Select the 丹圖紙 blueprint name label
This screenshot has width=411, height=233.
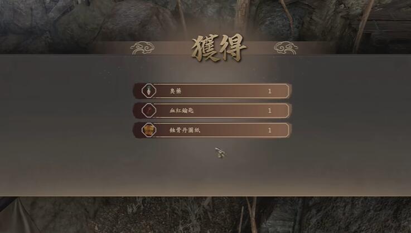coord(185,130)
